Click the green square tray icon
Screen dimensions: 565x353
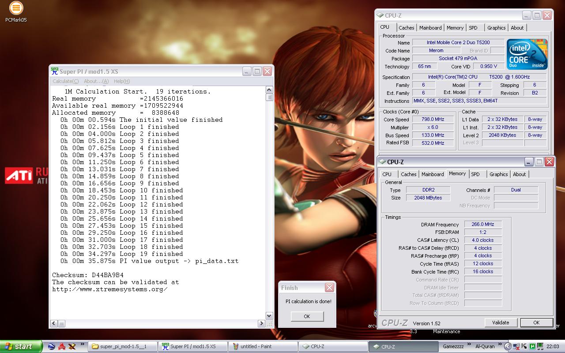[x=533, y=346]
